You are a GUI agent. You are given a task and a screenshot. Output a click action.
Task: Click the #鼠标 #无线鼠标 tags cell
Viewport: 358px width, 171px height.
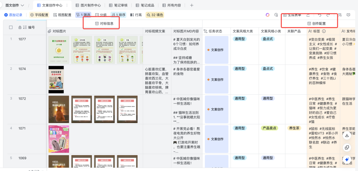(x=323, y=139)
